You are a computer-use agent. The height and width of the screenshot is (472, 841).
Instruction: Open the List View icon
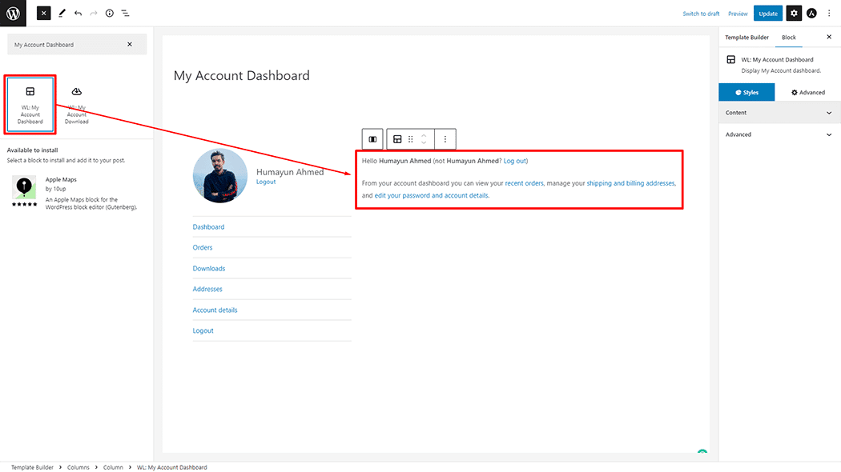pos(126,14)
